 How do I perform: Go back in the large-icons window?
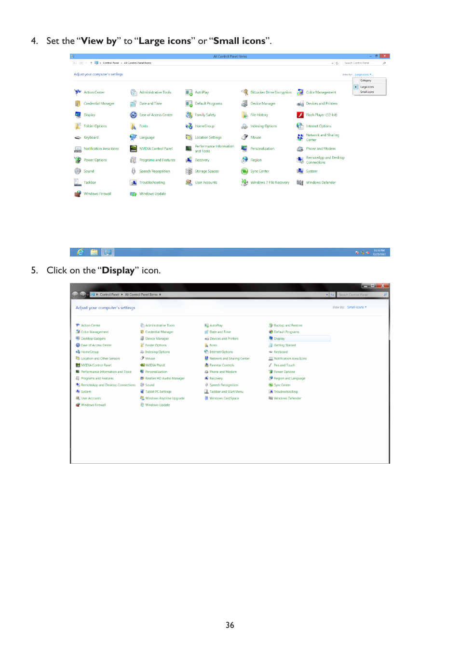tap(75, 63)
